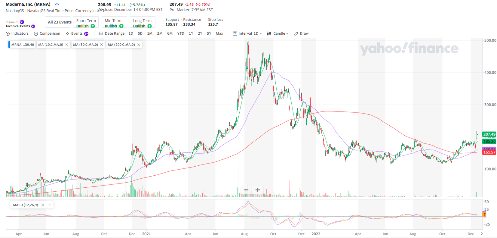Zoom out the chart with minus

[x=246, y=190]
